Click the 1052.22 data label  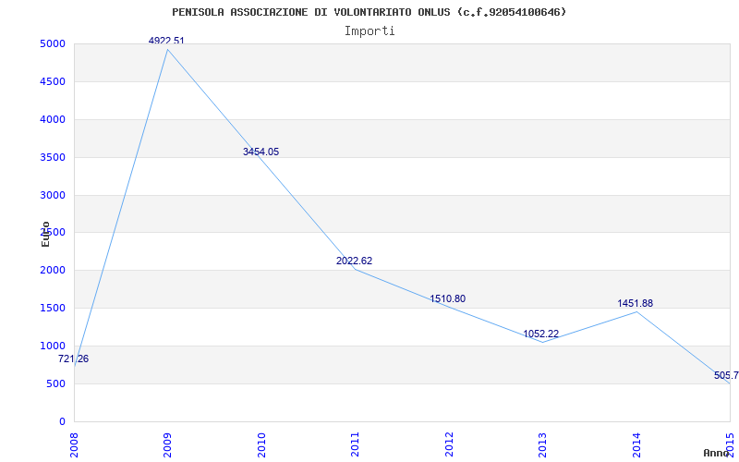point(540,334)
